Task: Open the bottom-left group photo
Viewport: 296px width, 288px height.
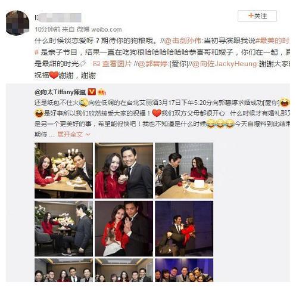Action: (64, 270)
